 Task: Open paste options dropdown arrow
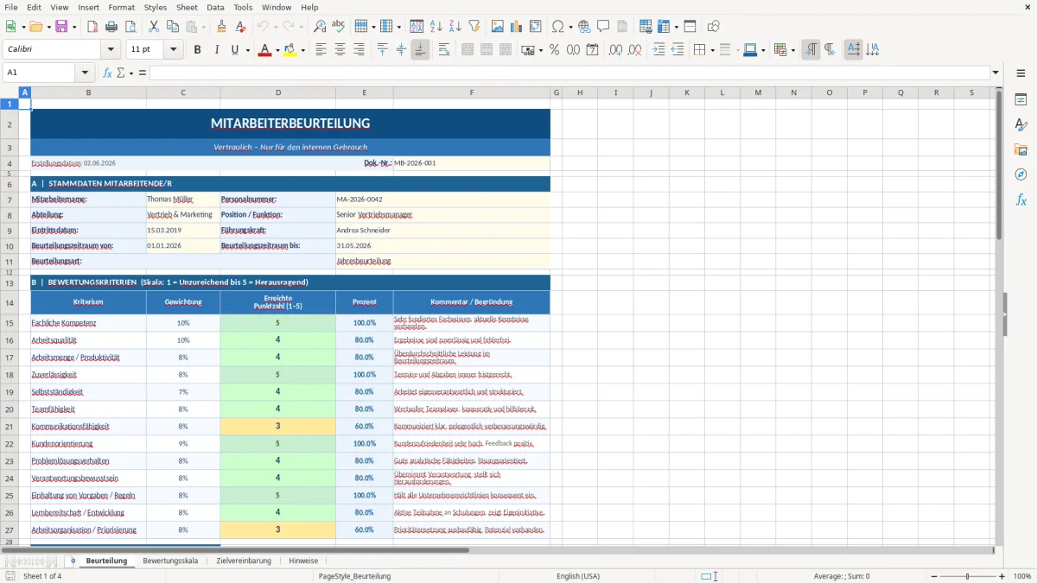[x=205, y=27]
